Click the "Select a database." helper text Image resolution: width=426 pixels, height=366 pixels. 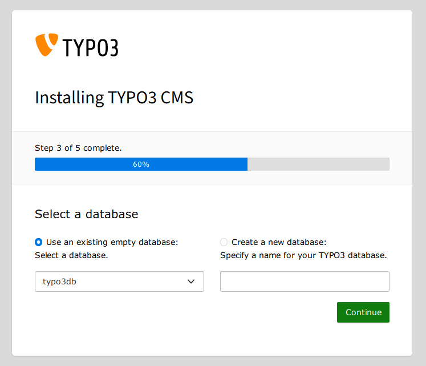click(x=71, y=255)
